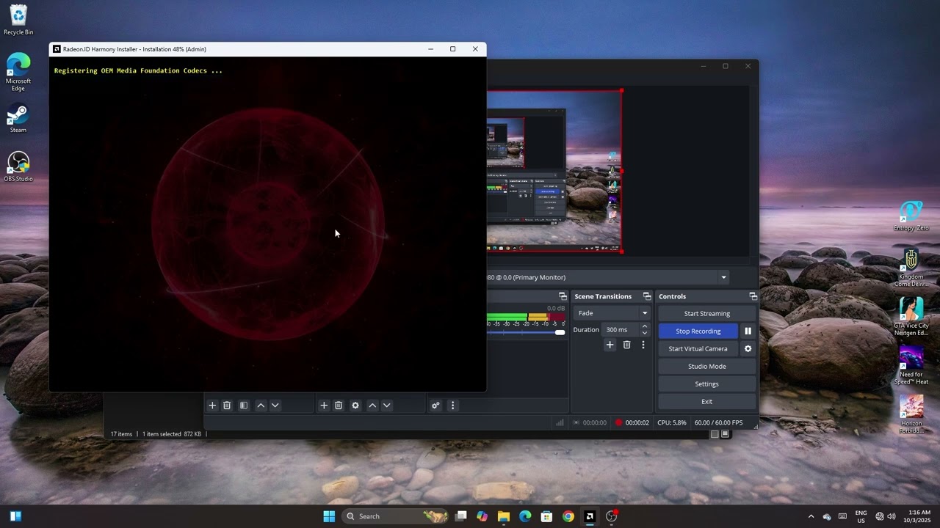Viewport: 940px width, 528px height.
Task: Open virtual camera settings gear
Action: pyautogui.click(x=748, y=349)
